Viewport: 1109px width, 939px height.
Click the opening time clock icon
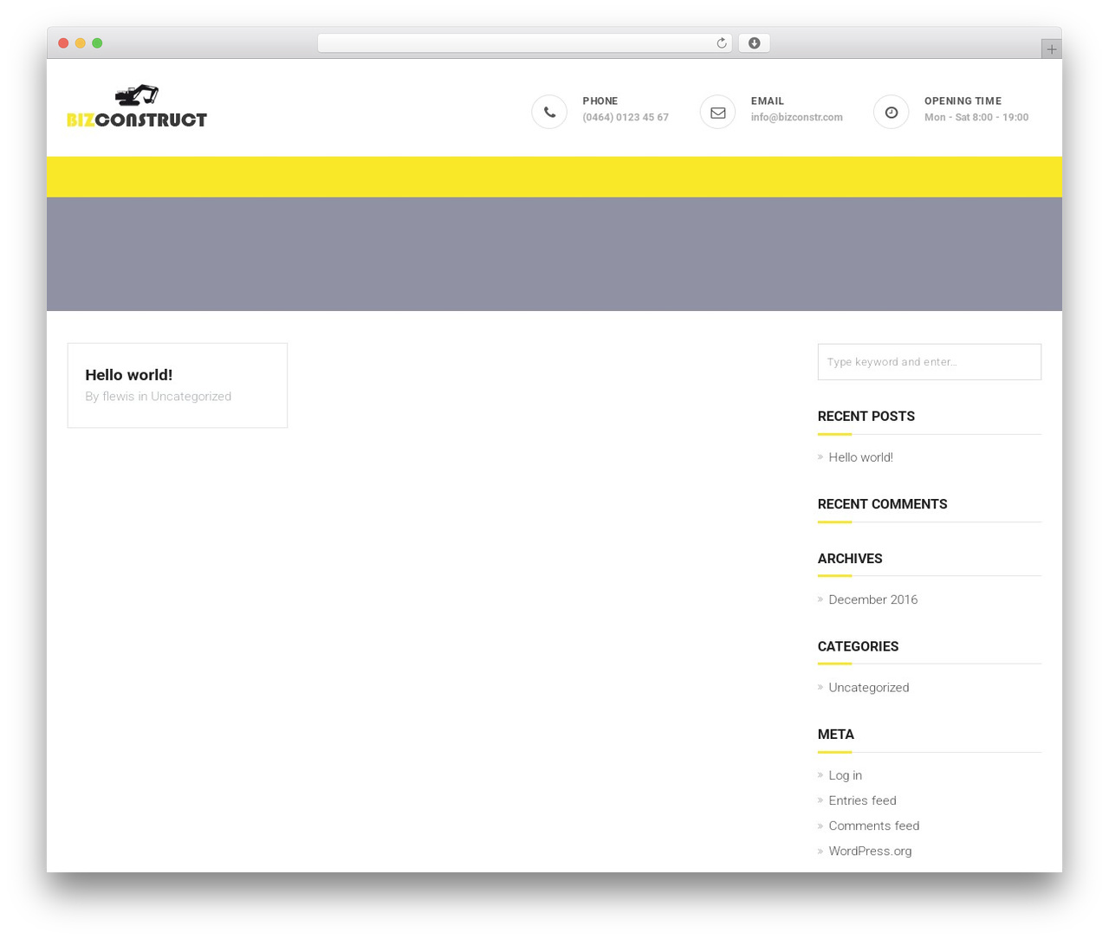[891, 112]
